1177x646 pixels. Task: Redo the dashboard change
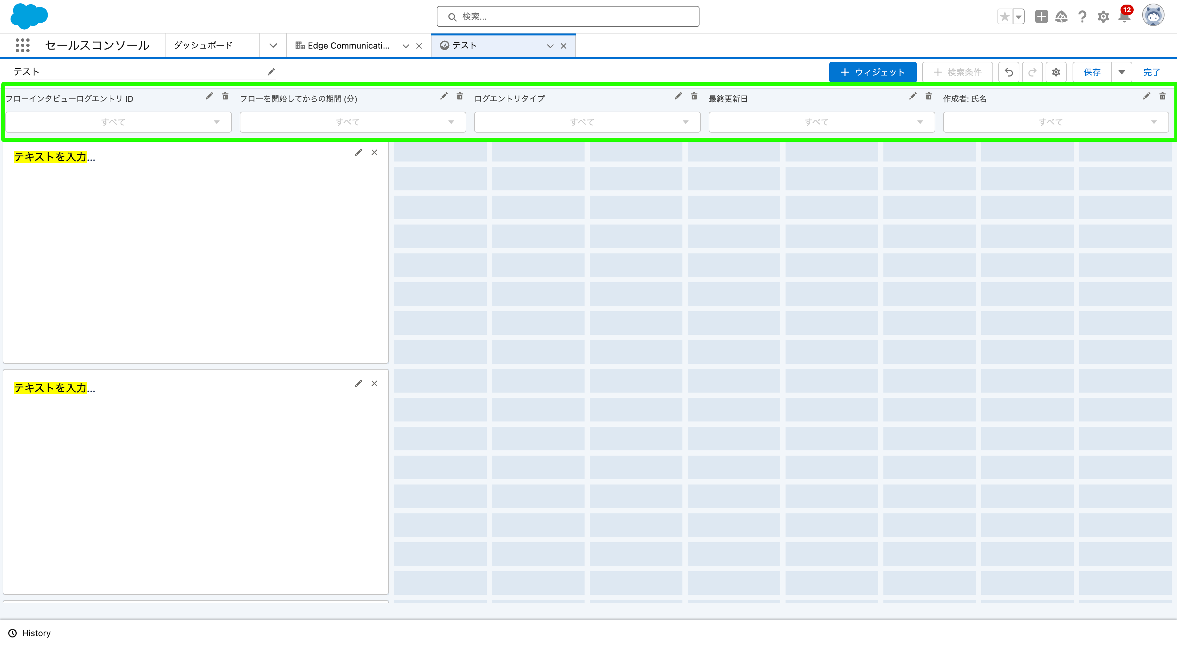click(x=1032, y=72)
